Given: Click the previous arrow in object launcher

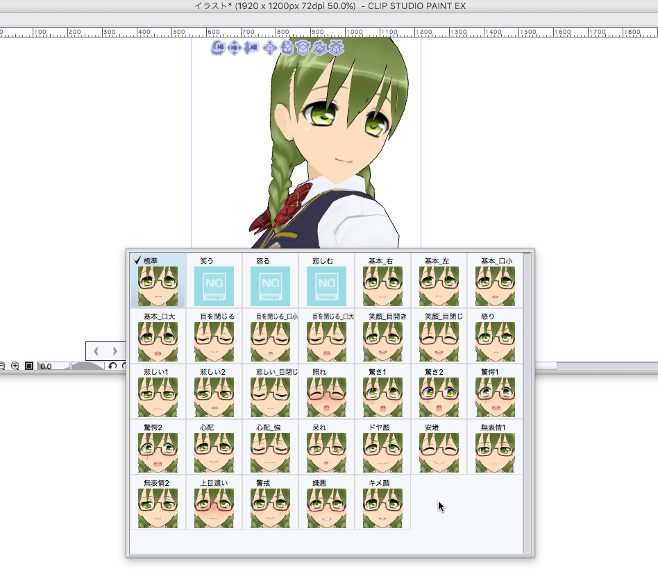Looking at the screenshot, I should [x=96, y=351].
